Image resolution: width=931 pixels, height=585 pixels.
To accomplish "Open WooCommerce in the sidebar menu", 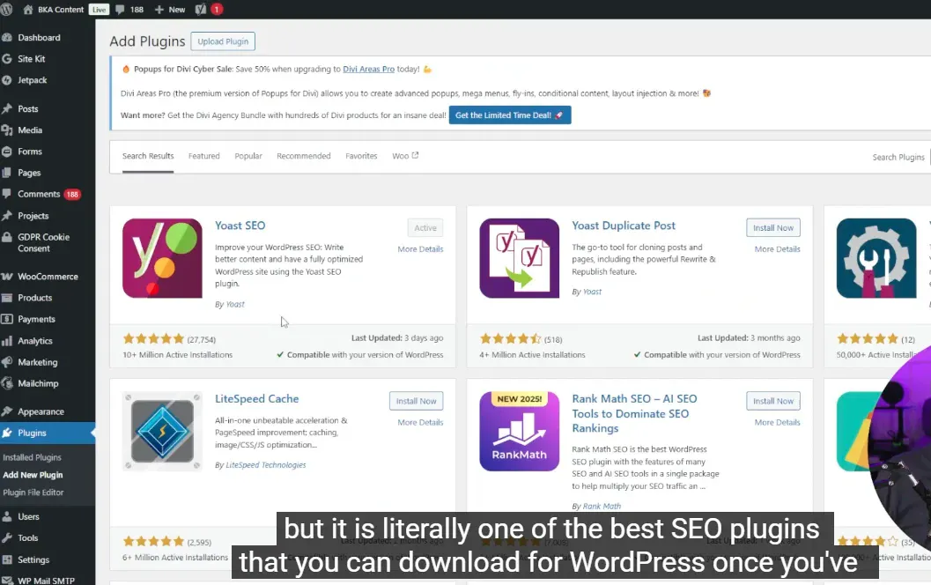I will pyautogui.click(x=48, y=277).
